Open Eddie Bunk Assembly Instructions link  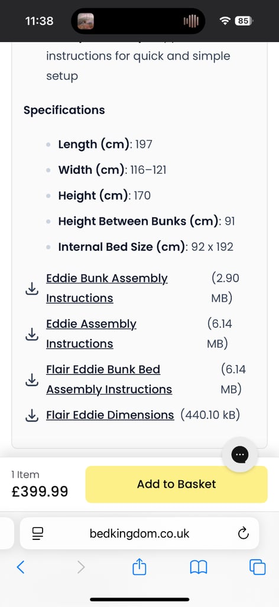pos(107,288)
